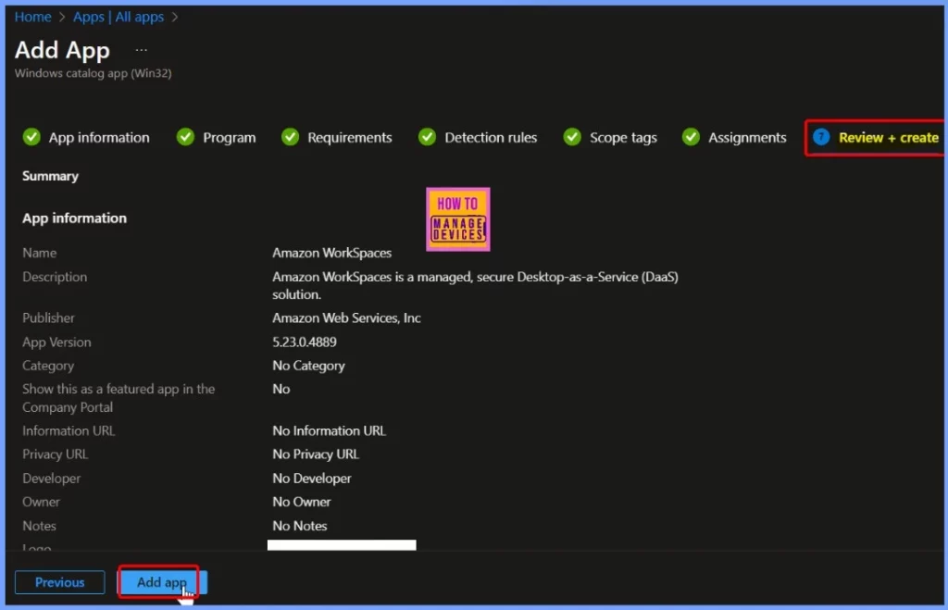
Task: Open Apps | All apps breadcrumb
Action: pos(118,17)
